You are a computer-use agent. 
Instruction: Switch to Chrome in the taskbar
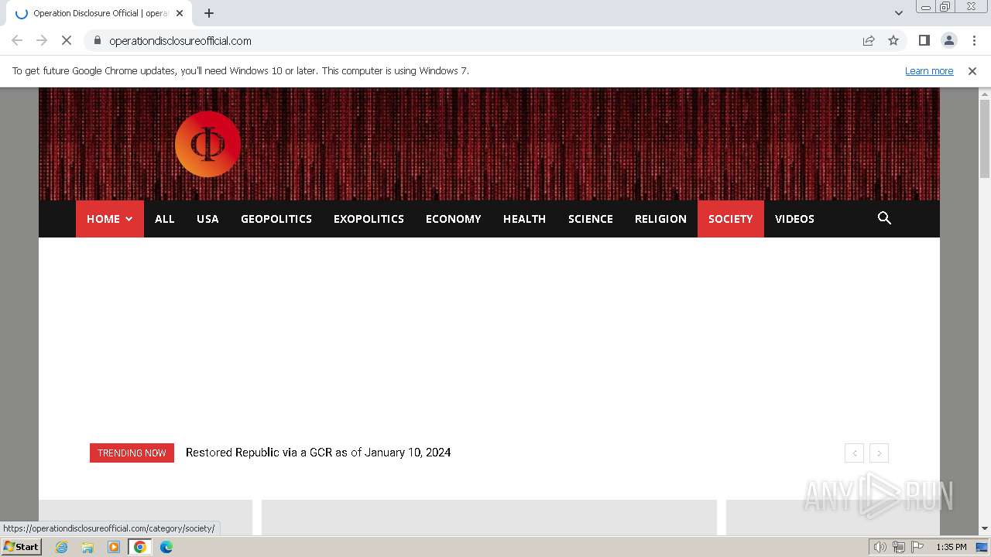point(139,547)
